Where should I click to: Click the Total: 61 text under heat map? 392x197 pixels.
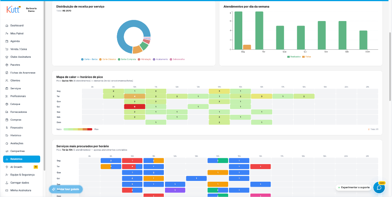pyautogui.click(x=373, y=129)
